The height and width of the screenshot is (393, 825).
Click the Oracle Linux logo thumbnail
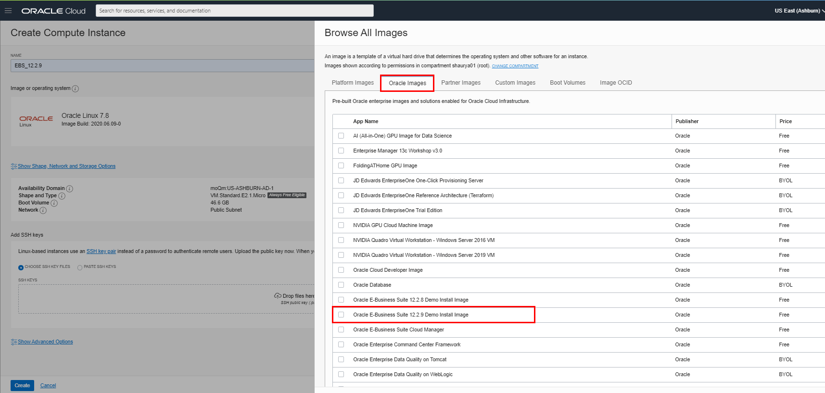pos(36,121)
